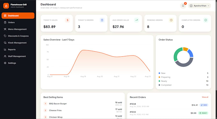Click the gray Completed dot in the legend
The height and width of the screenshot is (119, 217).
coord(159,85)
